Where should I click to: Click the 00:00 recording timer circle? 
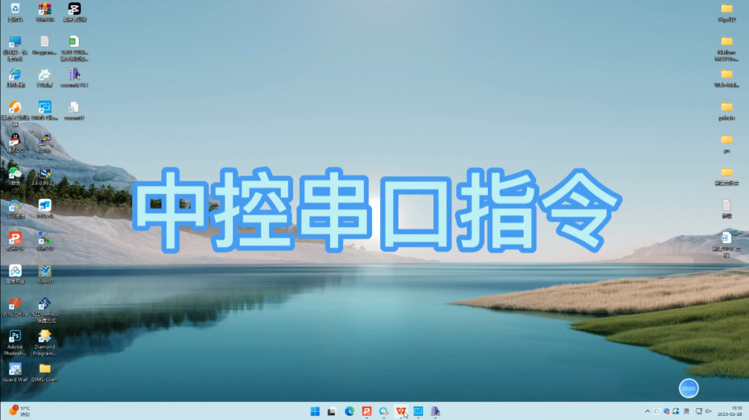(x=688, y=388)
